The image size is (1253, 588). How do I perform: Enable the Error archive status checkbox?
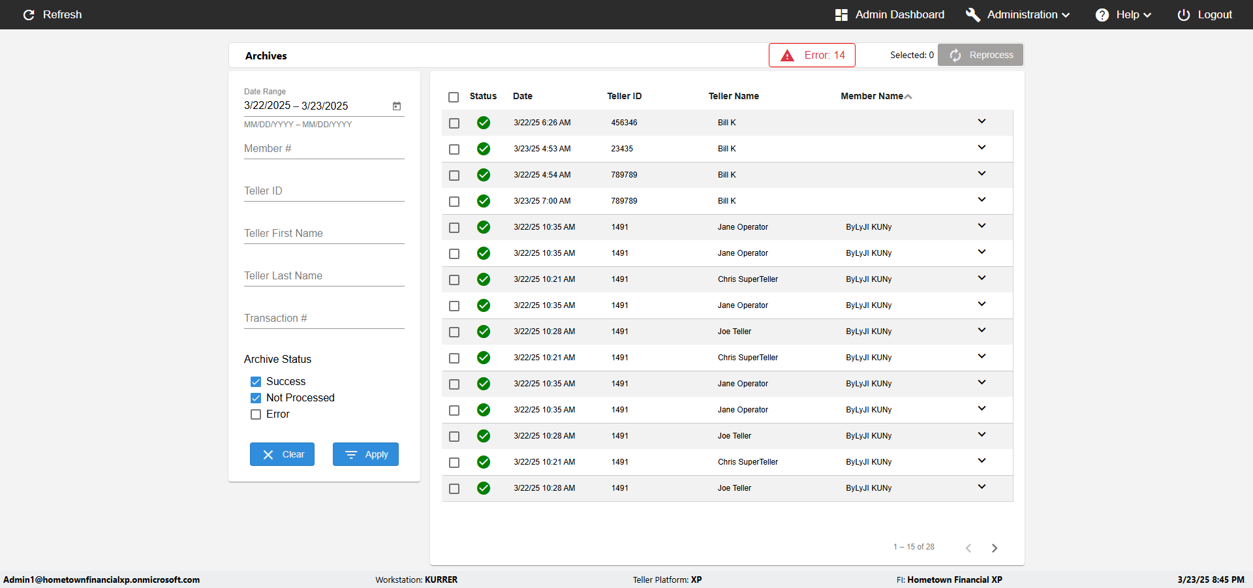pos(256,414)
